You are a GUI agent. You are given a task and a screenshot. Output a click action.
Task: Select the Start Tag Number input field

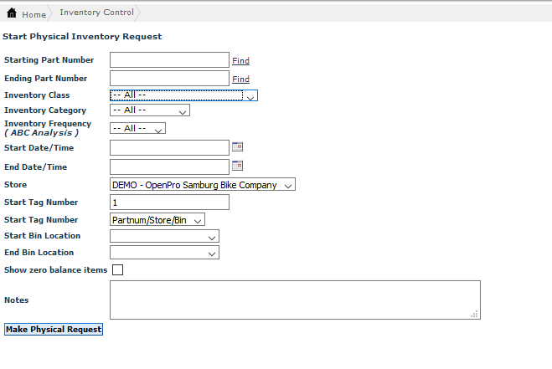tap(169, 202)
